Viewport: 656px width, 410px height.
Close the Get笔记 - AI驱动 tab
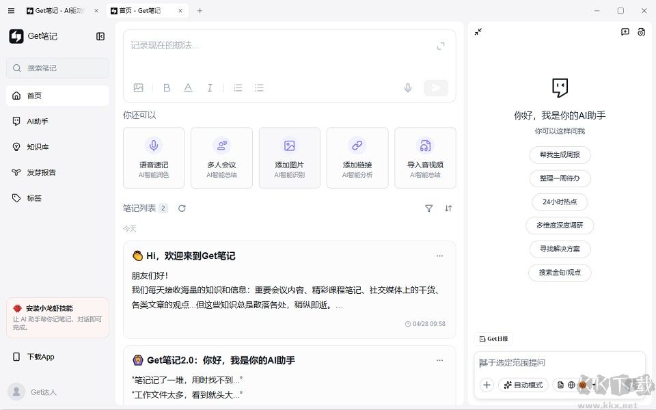click(96, 11)
